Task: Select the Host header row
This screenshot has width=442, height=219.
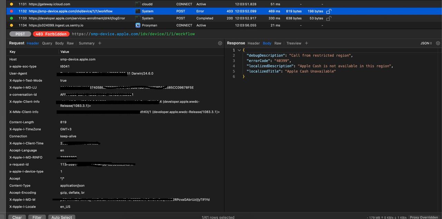Action: point(115,59)
